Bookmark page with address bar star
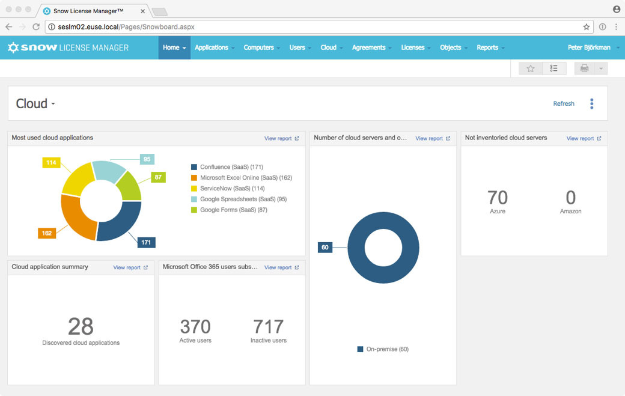 click(586, 27)
